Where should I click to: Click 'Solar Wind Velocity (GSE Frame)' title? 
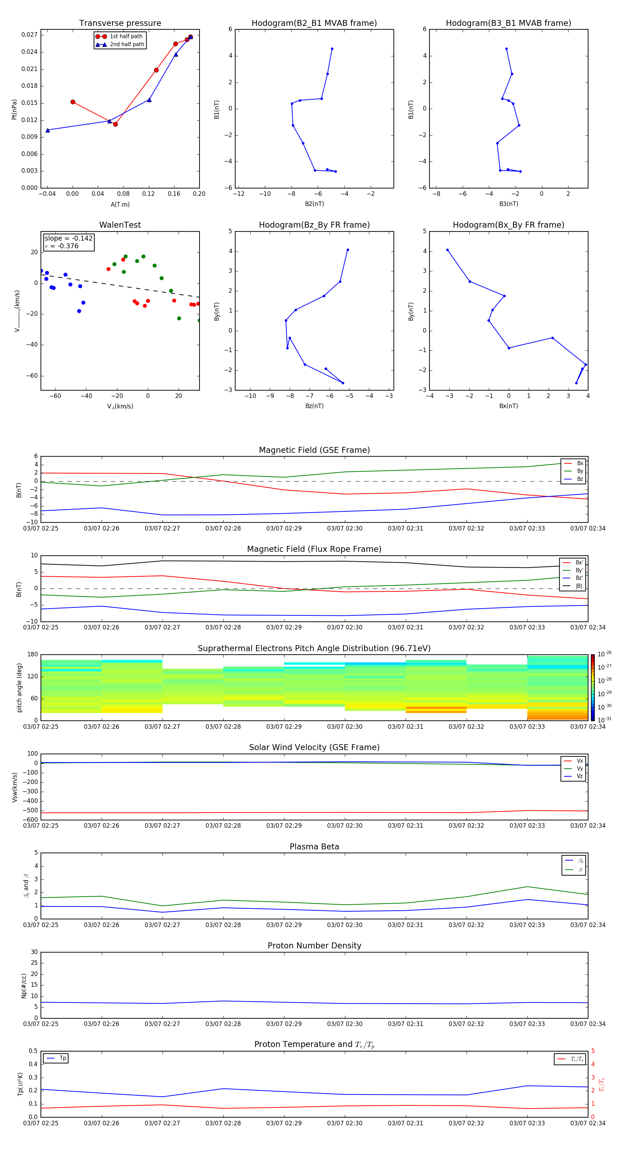[x=314, y=747]
